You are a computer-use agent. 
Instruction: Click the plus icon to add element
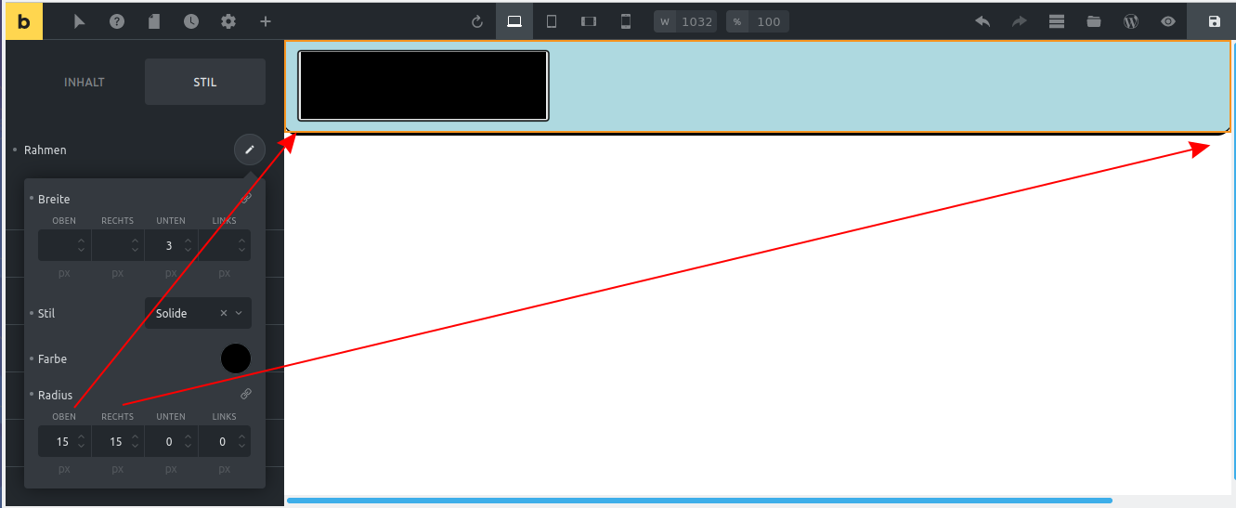[x=266, y=21]
